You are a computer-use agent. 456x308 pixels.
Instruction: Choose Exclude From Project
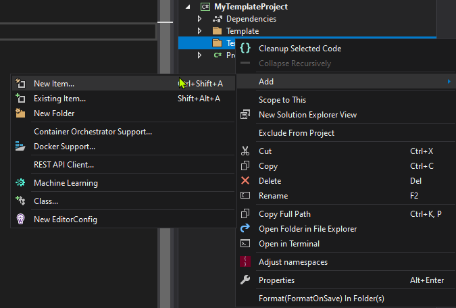(346, 133)
